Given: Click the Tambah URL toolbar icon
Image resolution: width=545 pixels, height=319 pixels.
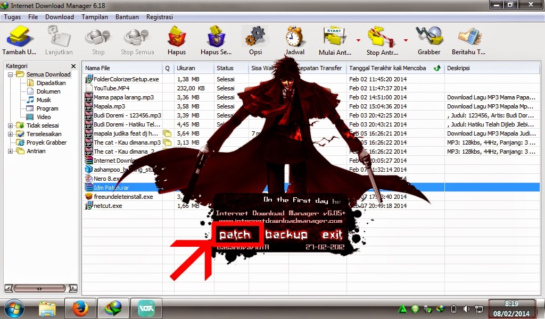Looking at the screenshot, I should click(x=19, y=36).
